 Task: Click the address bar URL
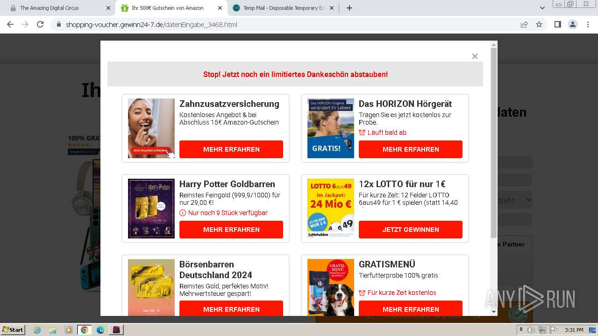point(151,24)
